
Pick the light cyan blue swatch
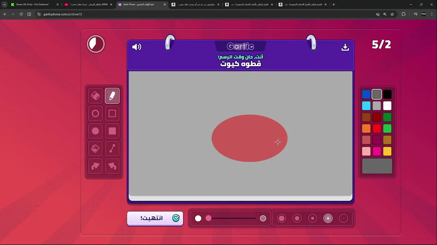click(366, 106)
